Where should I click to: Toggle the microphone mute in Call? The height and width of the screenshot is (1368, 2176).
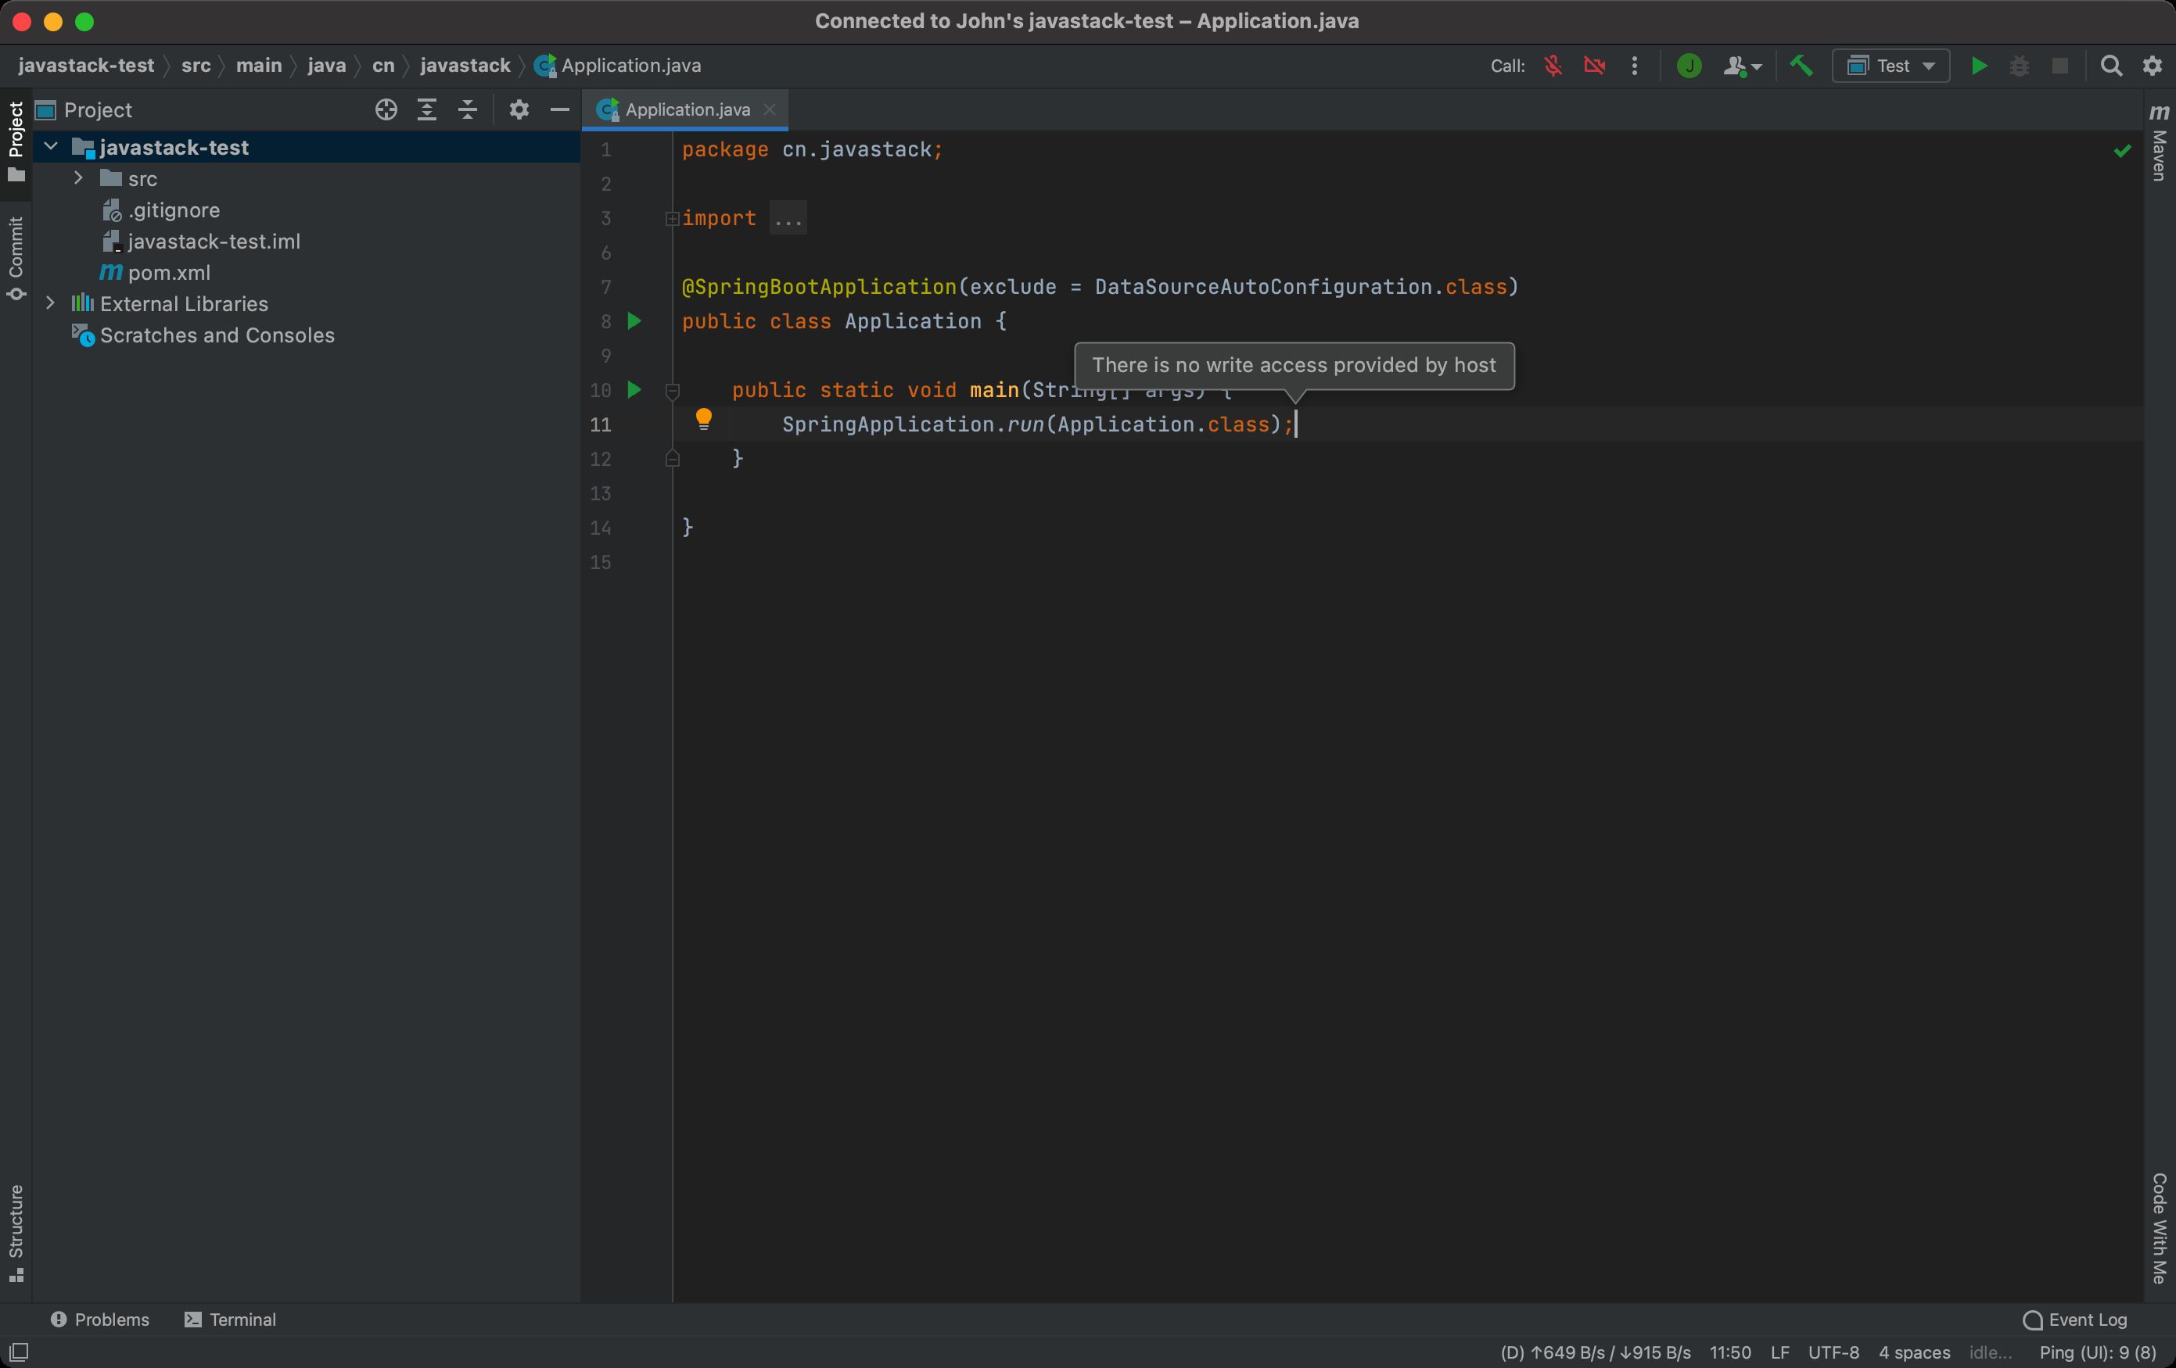point(1553,66)
